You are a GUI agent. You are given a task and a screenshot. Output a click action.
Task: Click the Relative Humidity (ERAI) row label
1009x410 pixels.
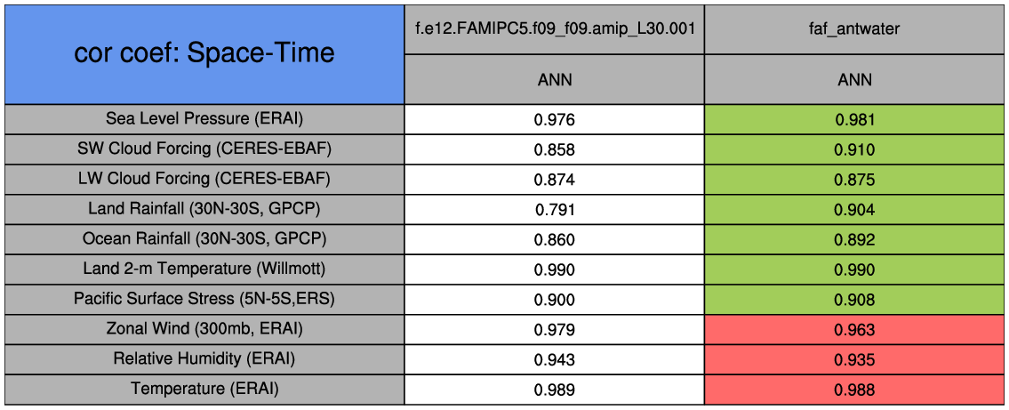(204, 359)
